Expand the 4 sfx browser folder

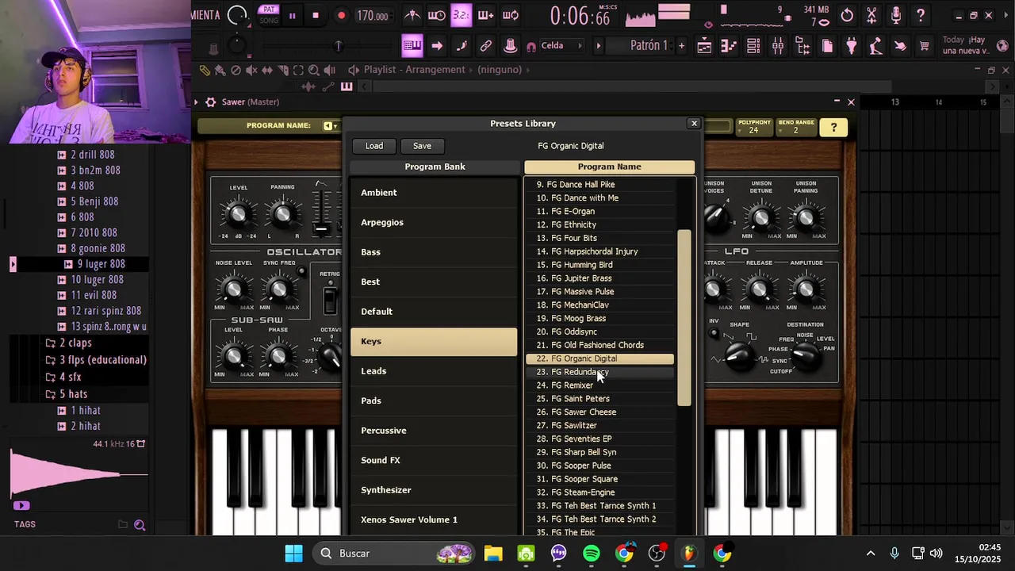point(70,377)
